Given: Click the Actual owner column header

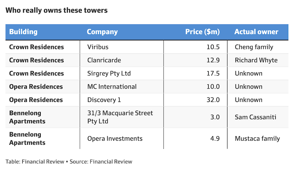Looking at the screenshot, I should coord(256,32).
